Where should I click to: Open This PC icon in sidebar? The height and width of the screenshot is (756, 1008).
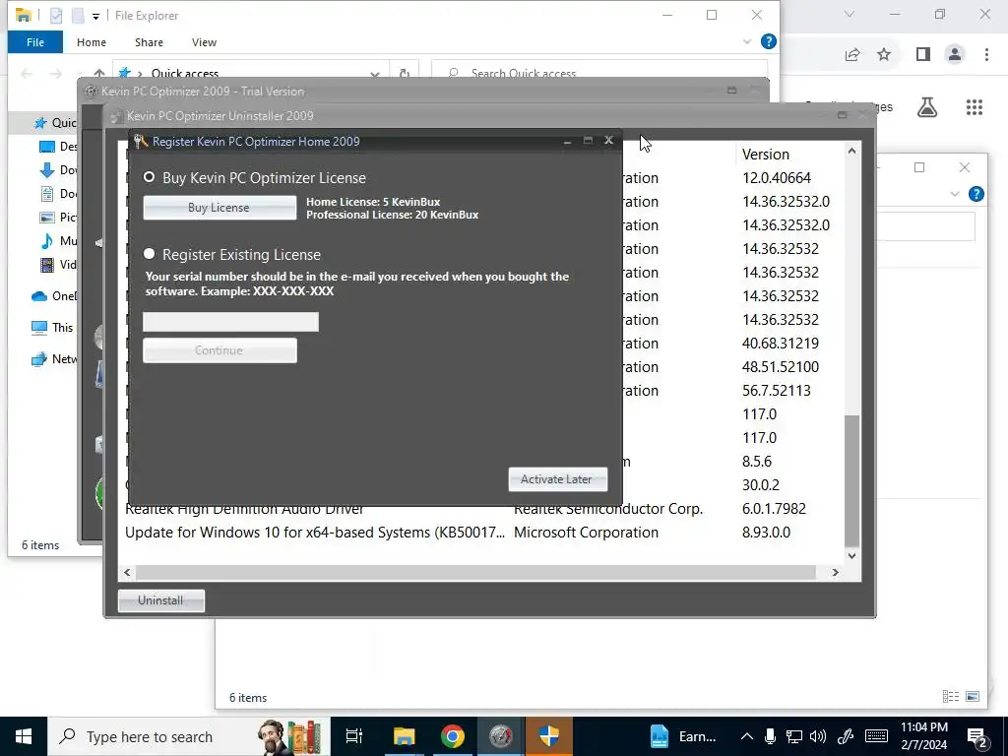[39, 327]
